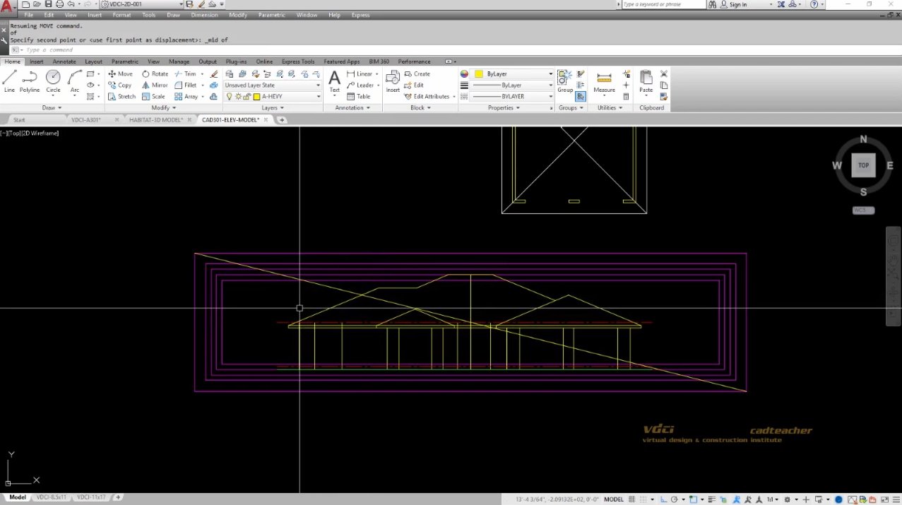Select the Mirror tool

click(155, 85)
